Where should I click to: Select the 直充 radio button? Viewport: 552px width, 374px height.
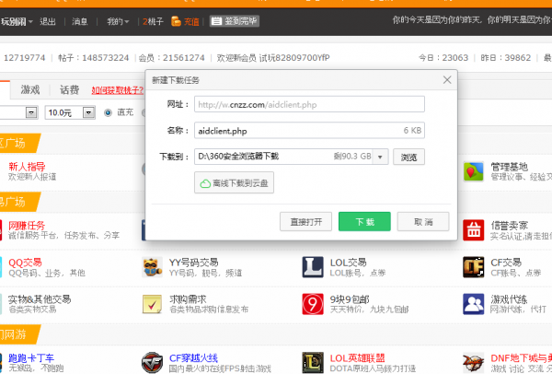(108, 112)
